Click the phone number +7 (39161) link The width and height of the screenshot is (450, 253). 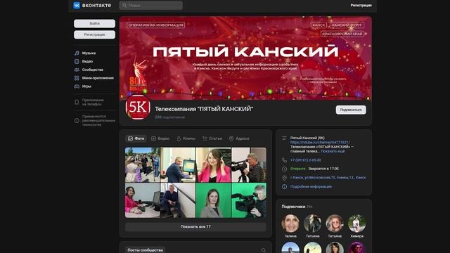pos(306,160)
